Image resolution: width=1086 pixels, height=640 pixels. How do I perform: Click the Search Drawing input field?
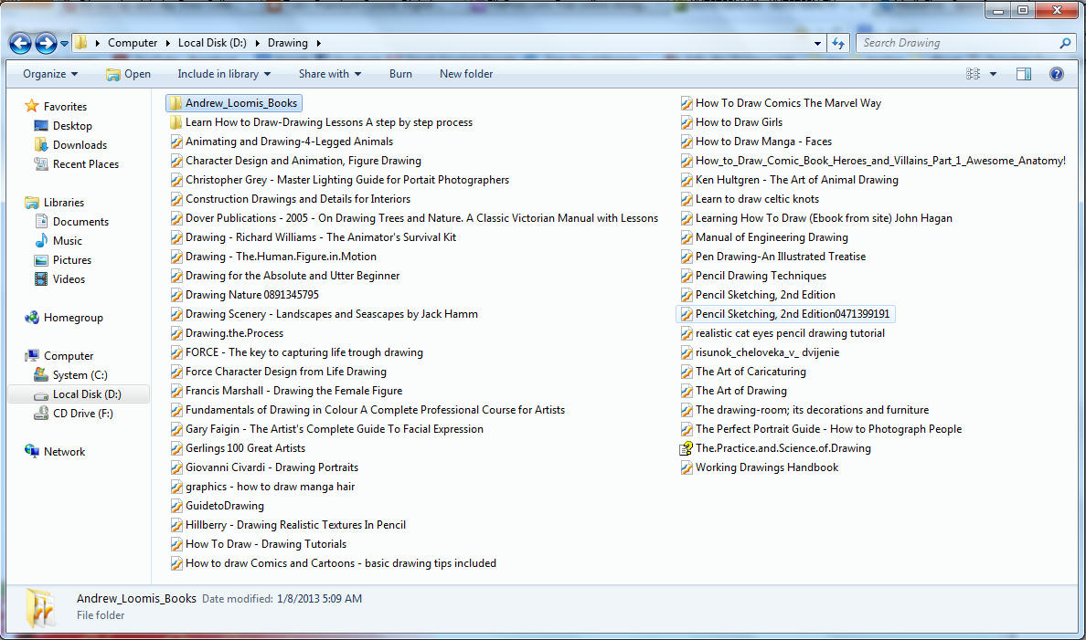pos(958,43)
